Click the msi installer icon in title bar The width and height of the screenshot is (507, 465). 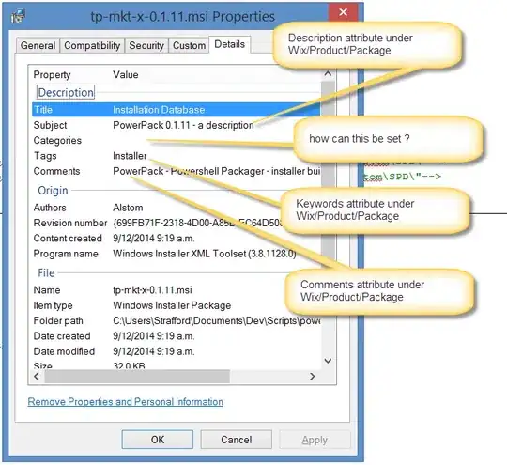point(18,16)
